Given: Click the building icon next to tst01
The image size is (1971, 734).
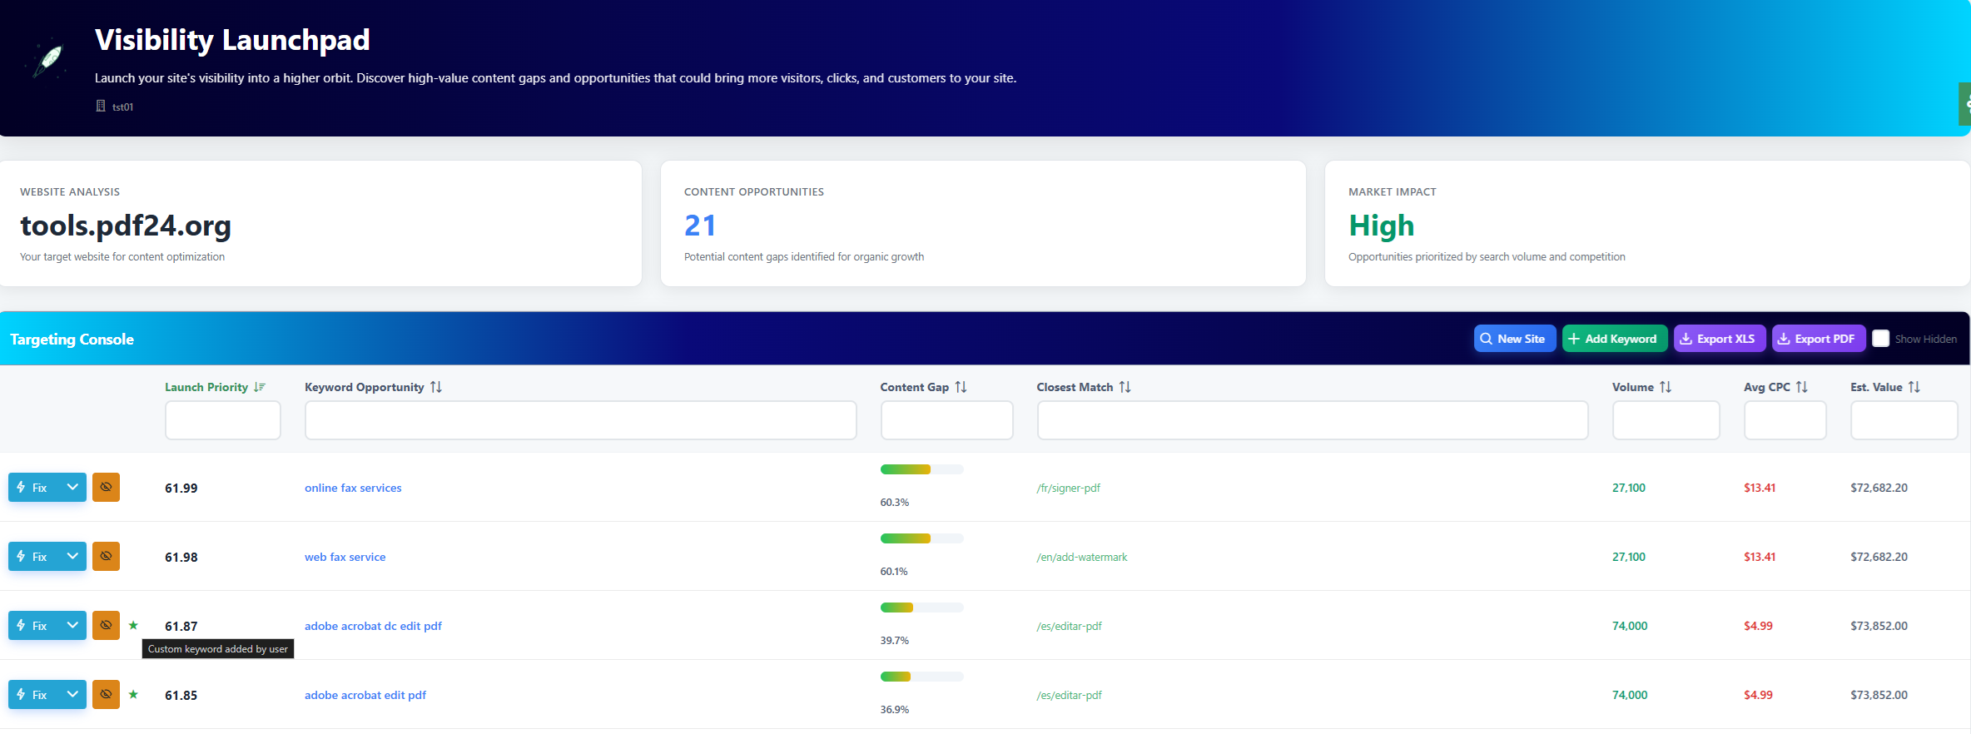Looking at the screenshot, I should pyautogui.click(x=101, y=106).
